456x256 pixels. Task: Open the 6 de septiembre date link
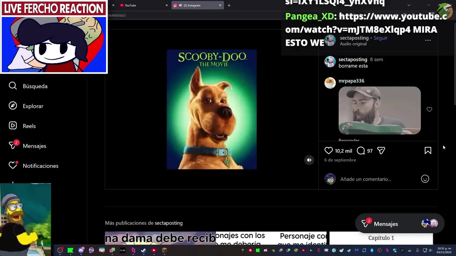pyautogui.click(x=340, y=160)
